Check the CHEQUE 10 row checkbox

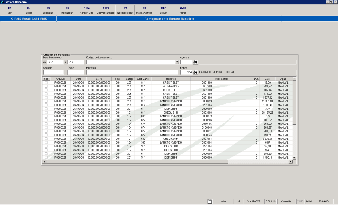click(x=46, y=112)
